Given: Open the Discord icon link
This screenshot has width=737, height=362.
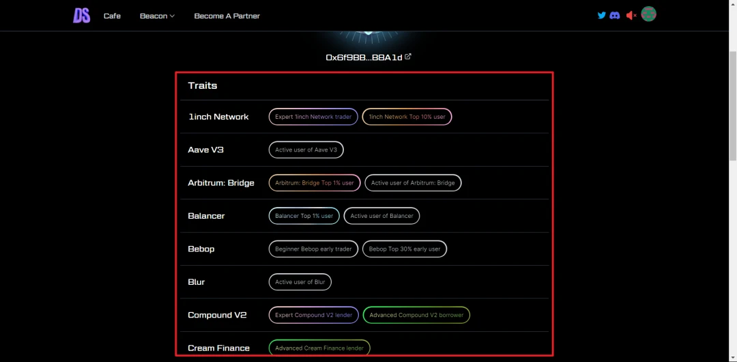Looking at the screenshot, I should point(614,16).
